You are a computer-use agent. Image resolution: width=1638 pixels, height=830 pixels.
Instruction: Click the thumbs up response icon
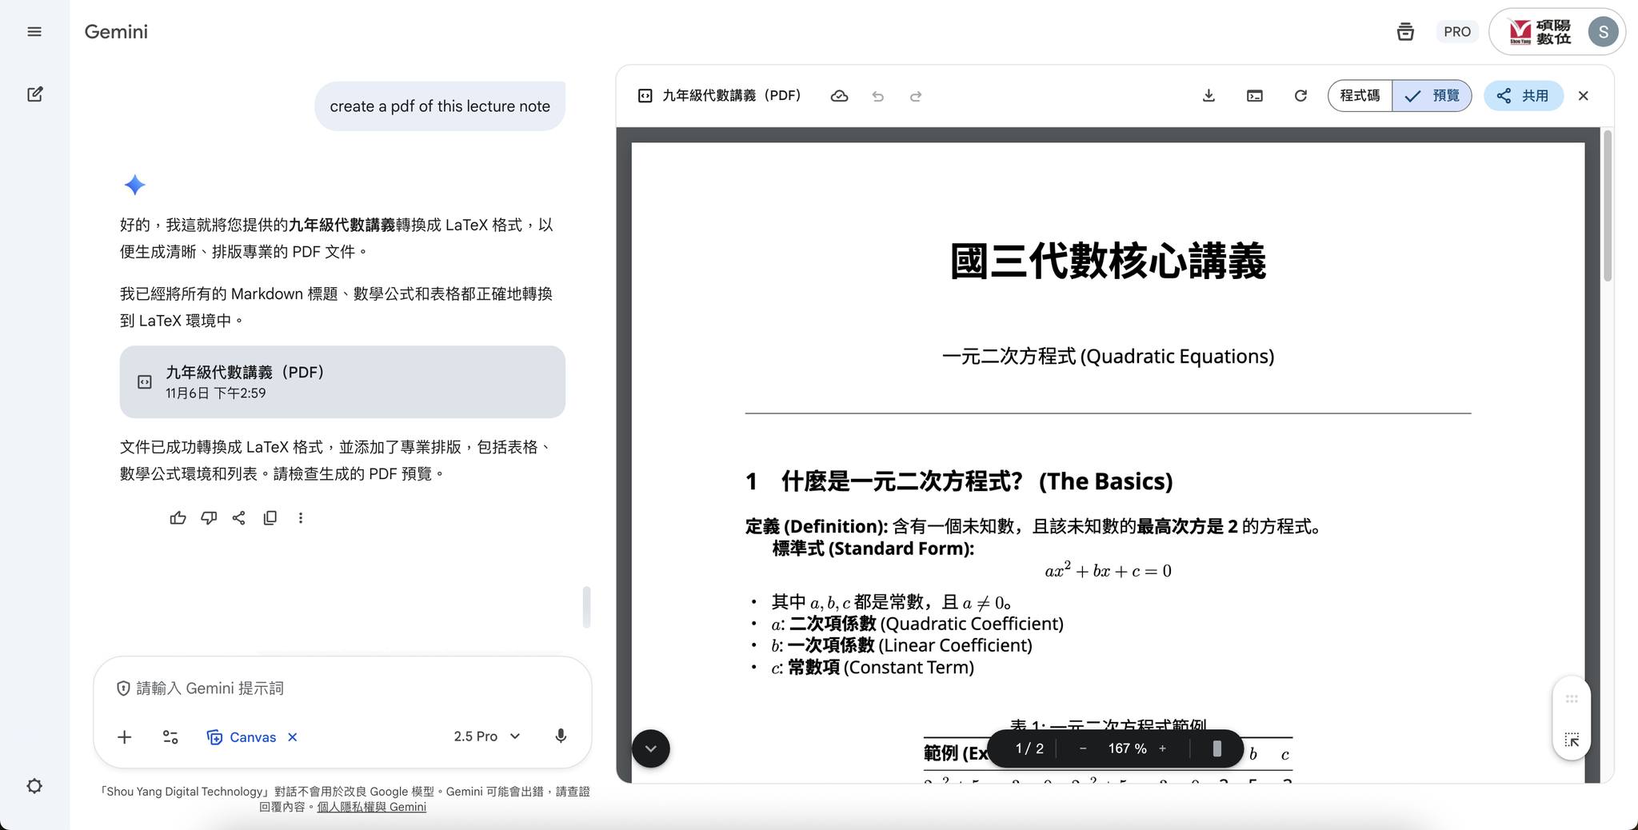click(x=178, y=518)
